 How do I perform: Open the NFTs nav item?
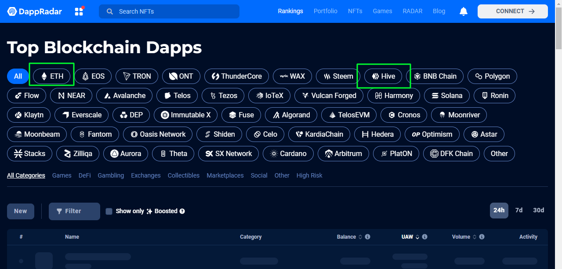tap(355, 11)
